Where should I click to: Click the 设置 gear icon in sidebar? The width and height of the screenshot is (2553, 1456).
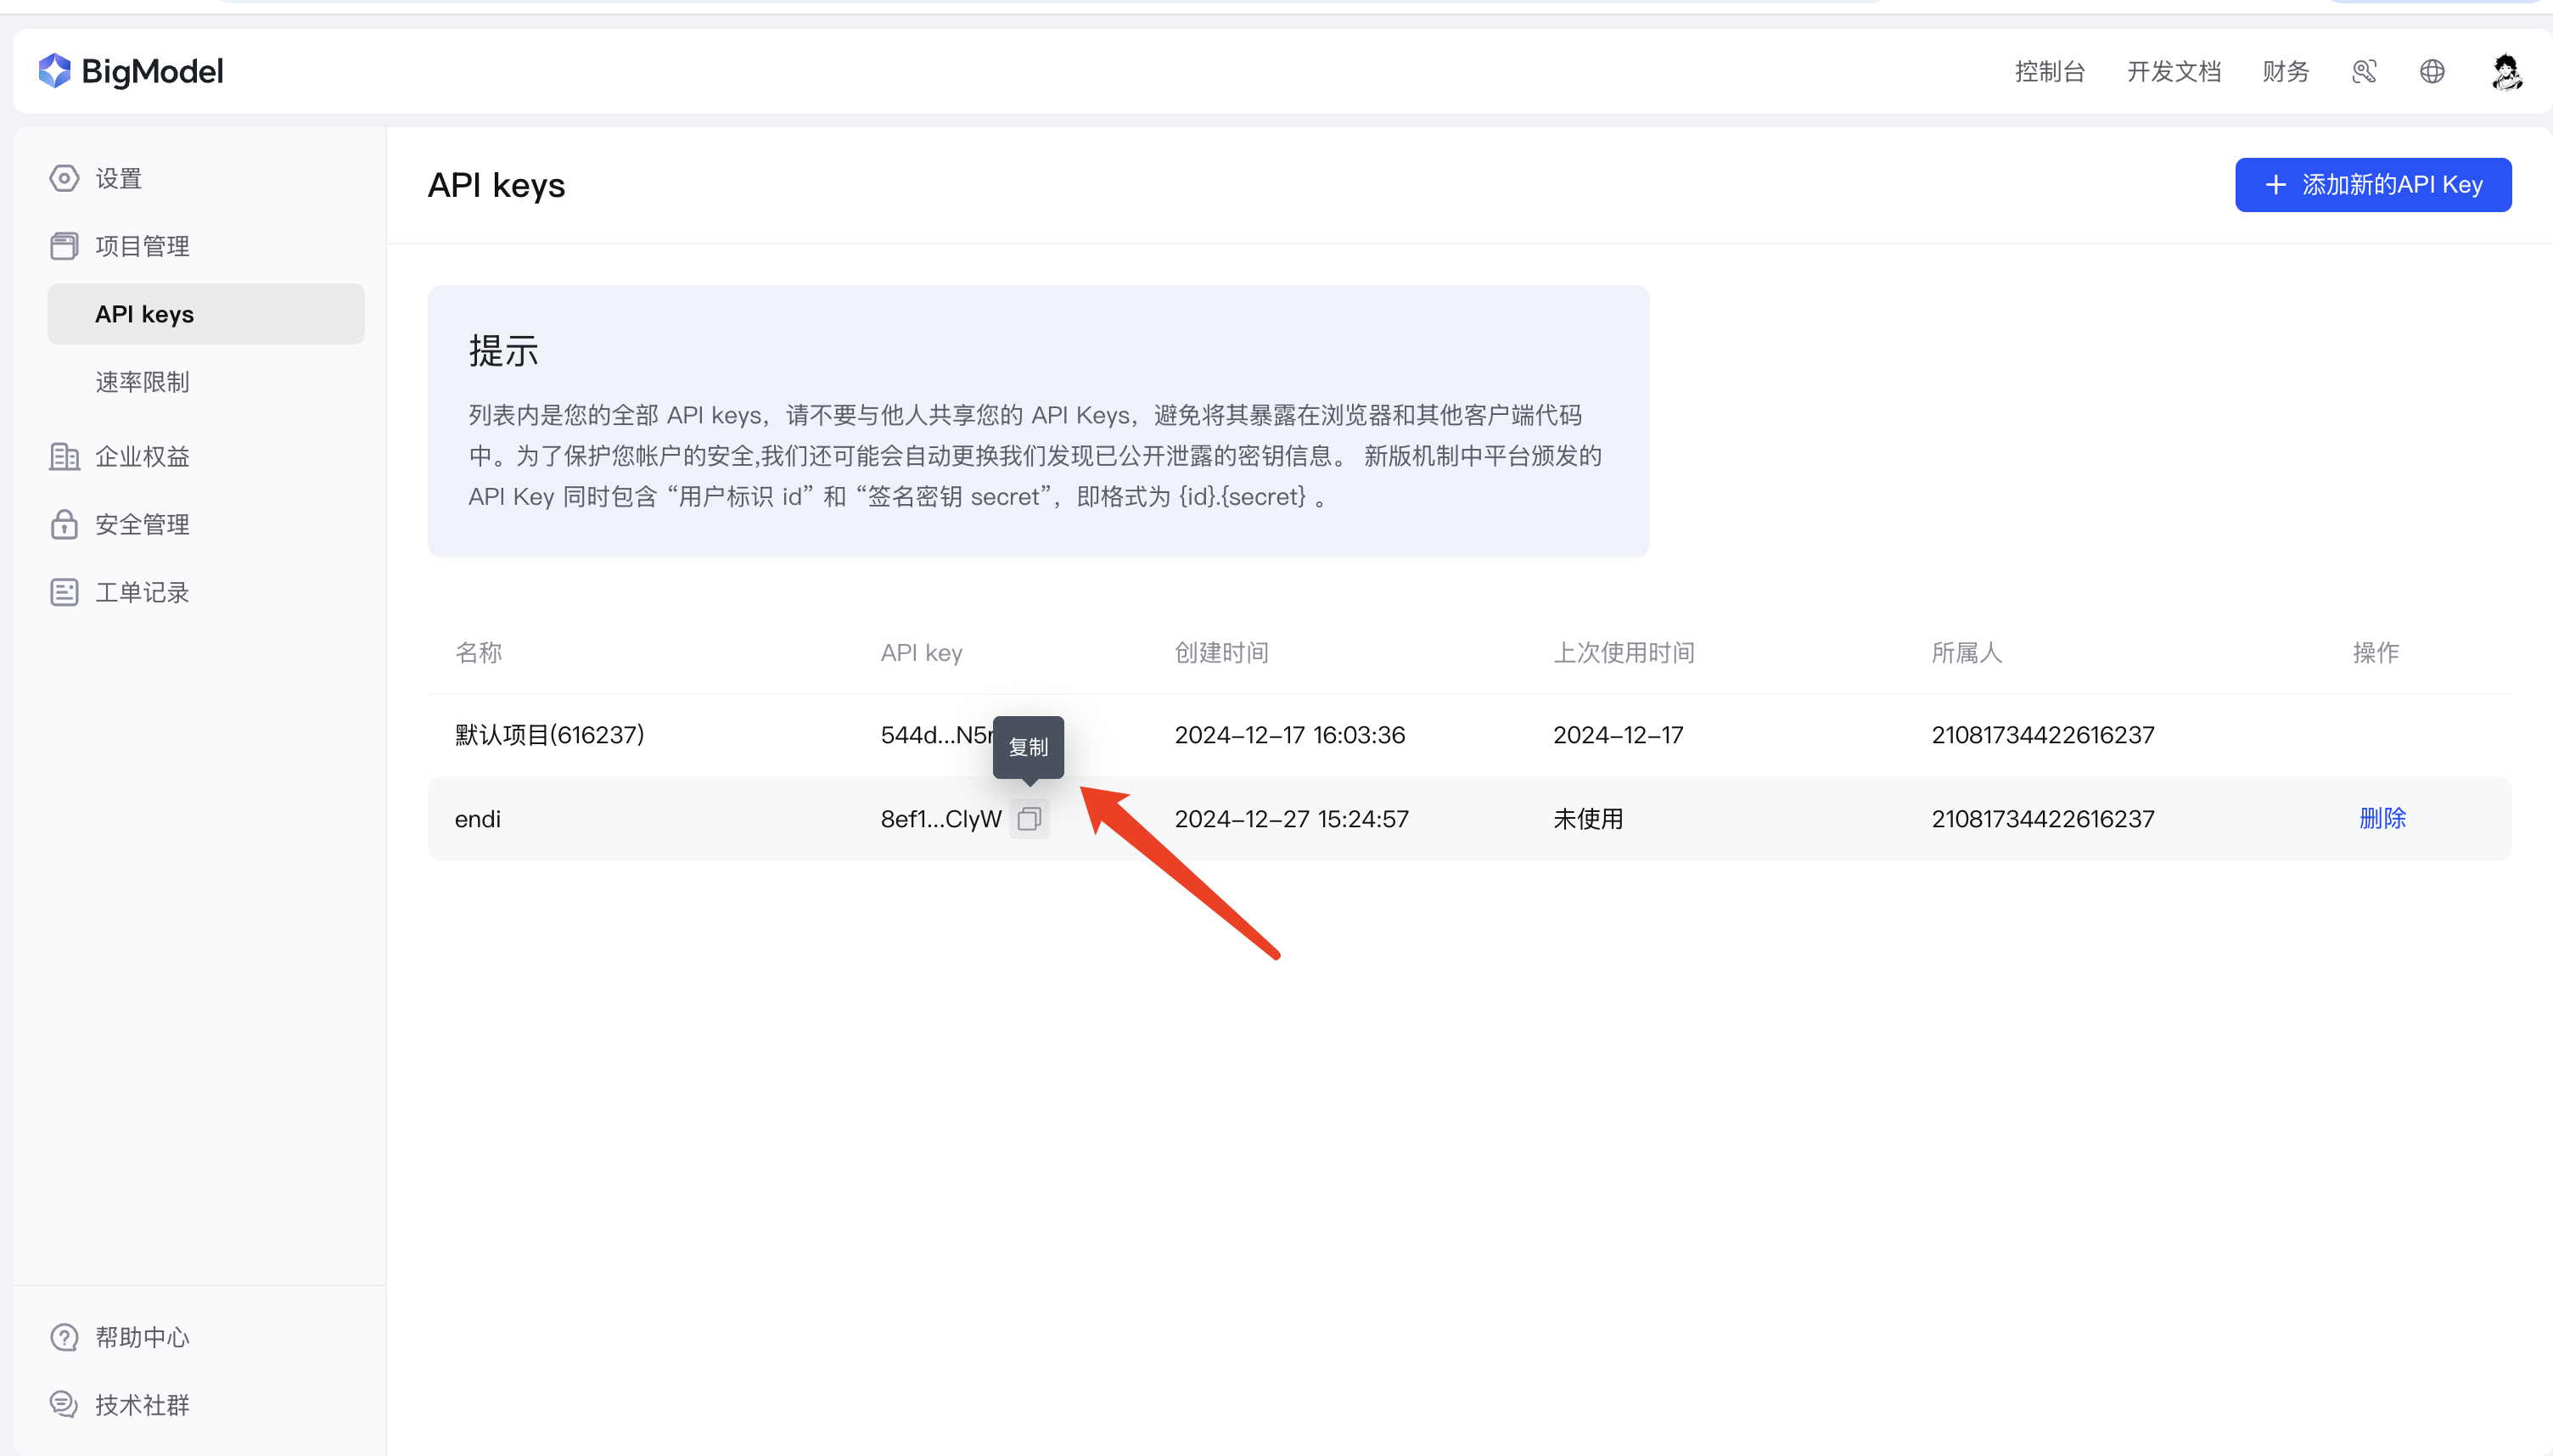pyautogui.click(x=63, y=177)
